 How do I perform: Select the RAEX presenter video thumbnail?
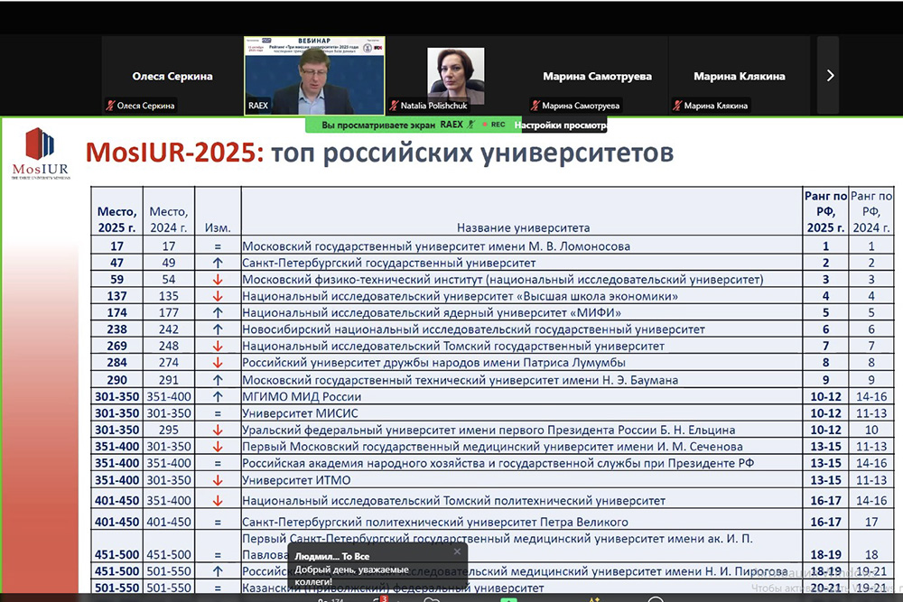click(314, 76)
